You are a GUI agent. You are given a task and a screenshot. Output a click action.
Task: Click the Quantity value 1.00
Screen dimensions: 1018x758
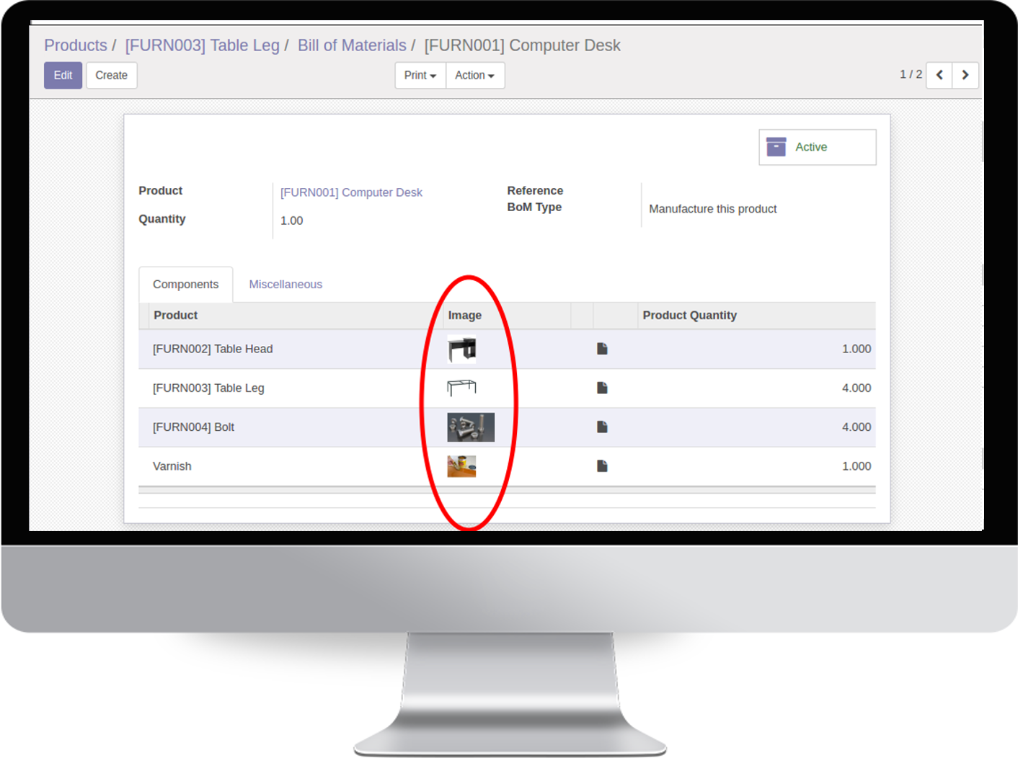[291, 220]
